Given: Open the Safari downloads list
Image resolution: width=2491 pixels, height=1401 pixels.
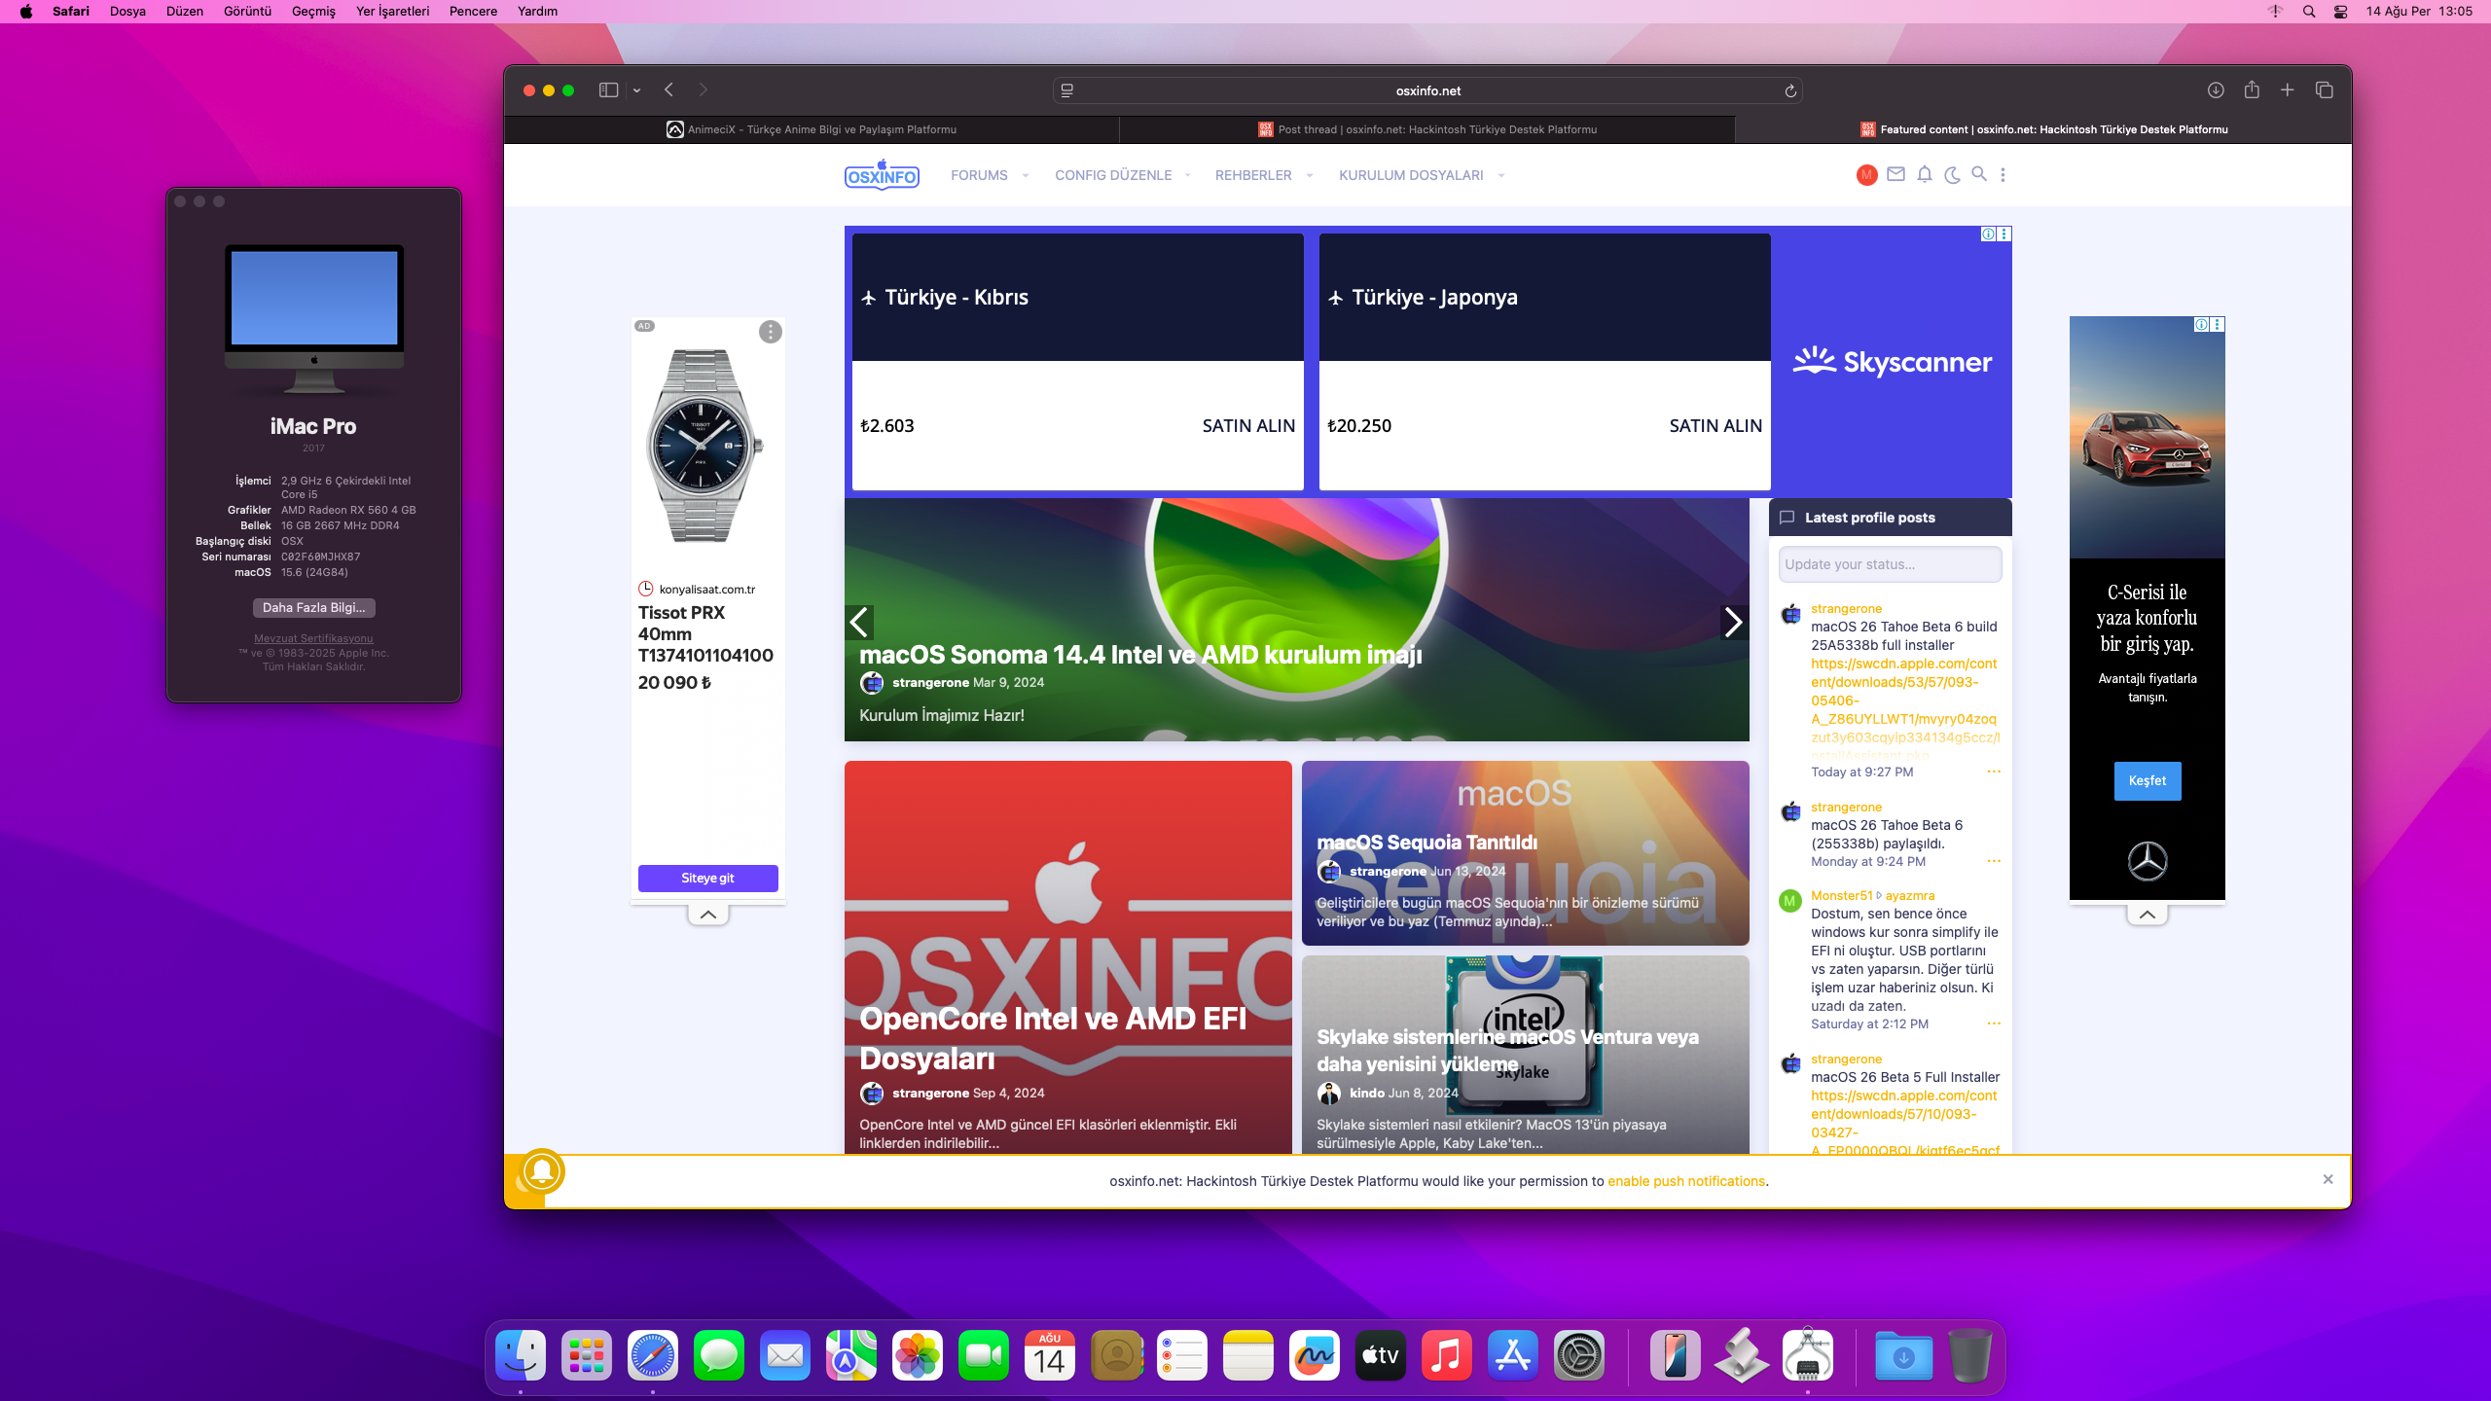Looking at the screenshot, I should 2216,90.
